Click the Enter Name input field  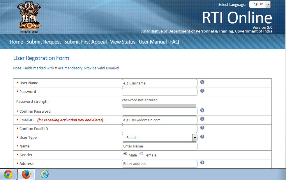[x=159, y=146]
